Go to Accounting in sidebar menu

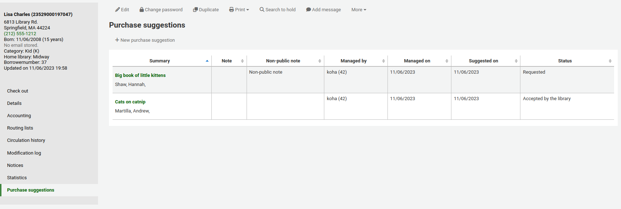tap(19, 116)
